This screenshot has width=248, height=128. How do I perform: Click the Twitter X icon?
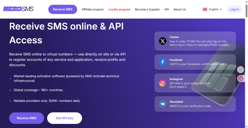point(162,41)
